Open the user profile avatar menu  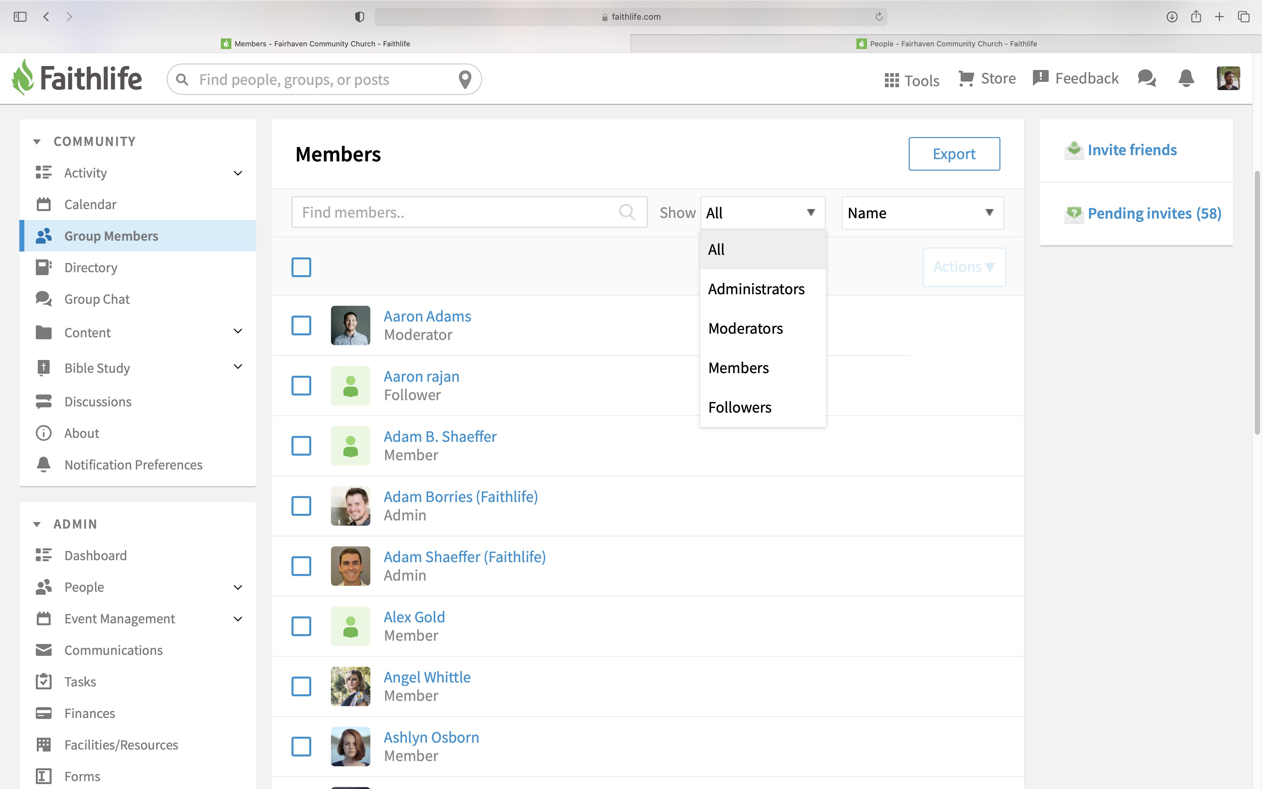tap(1228, 78)
